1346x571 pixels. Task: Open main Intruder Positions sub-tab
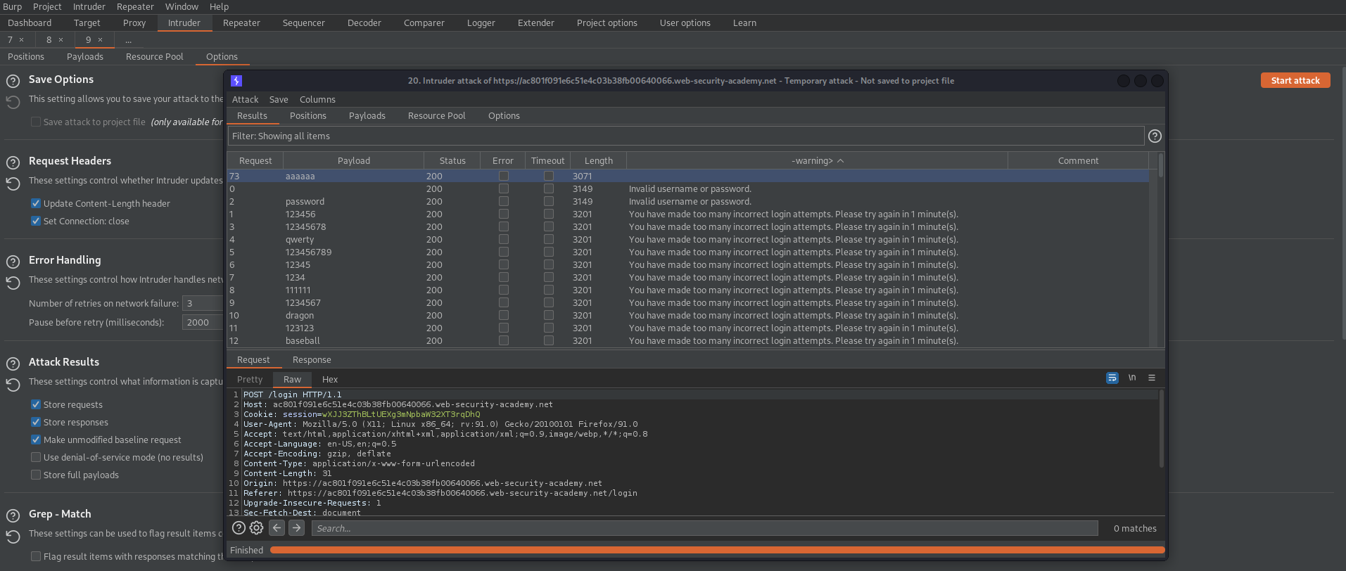pos(26,57)
